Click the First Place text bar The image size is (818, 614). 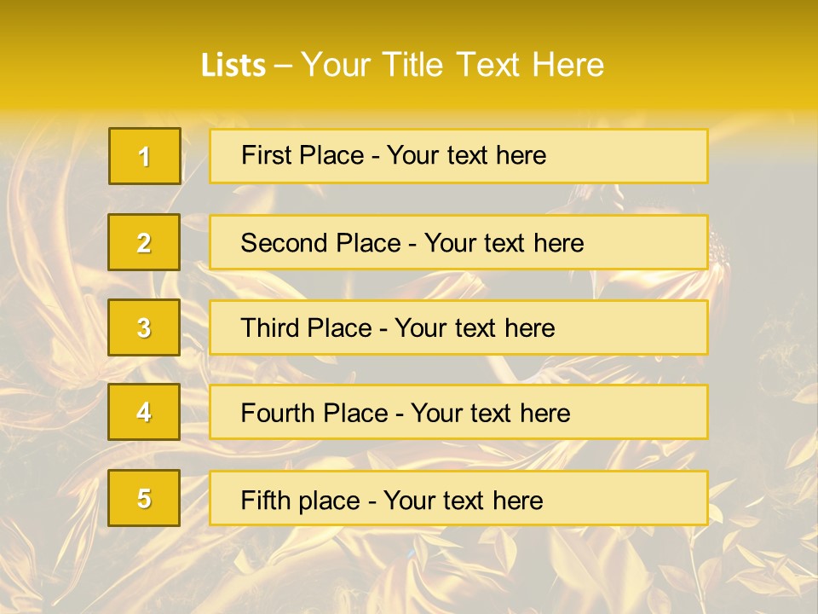click(x=458, y=156)
